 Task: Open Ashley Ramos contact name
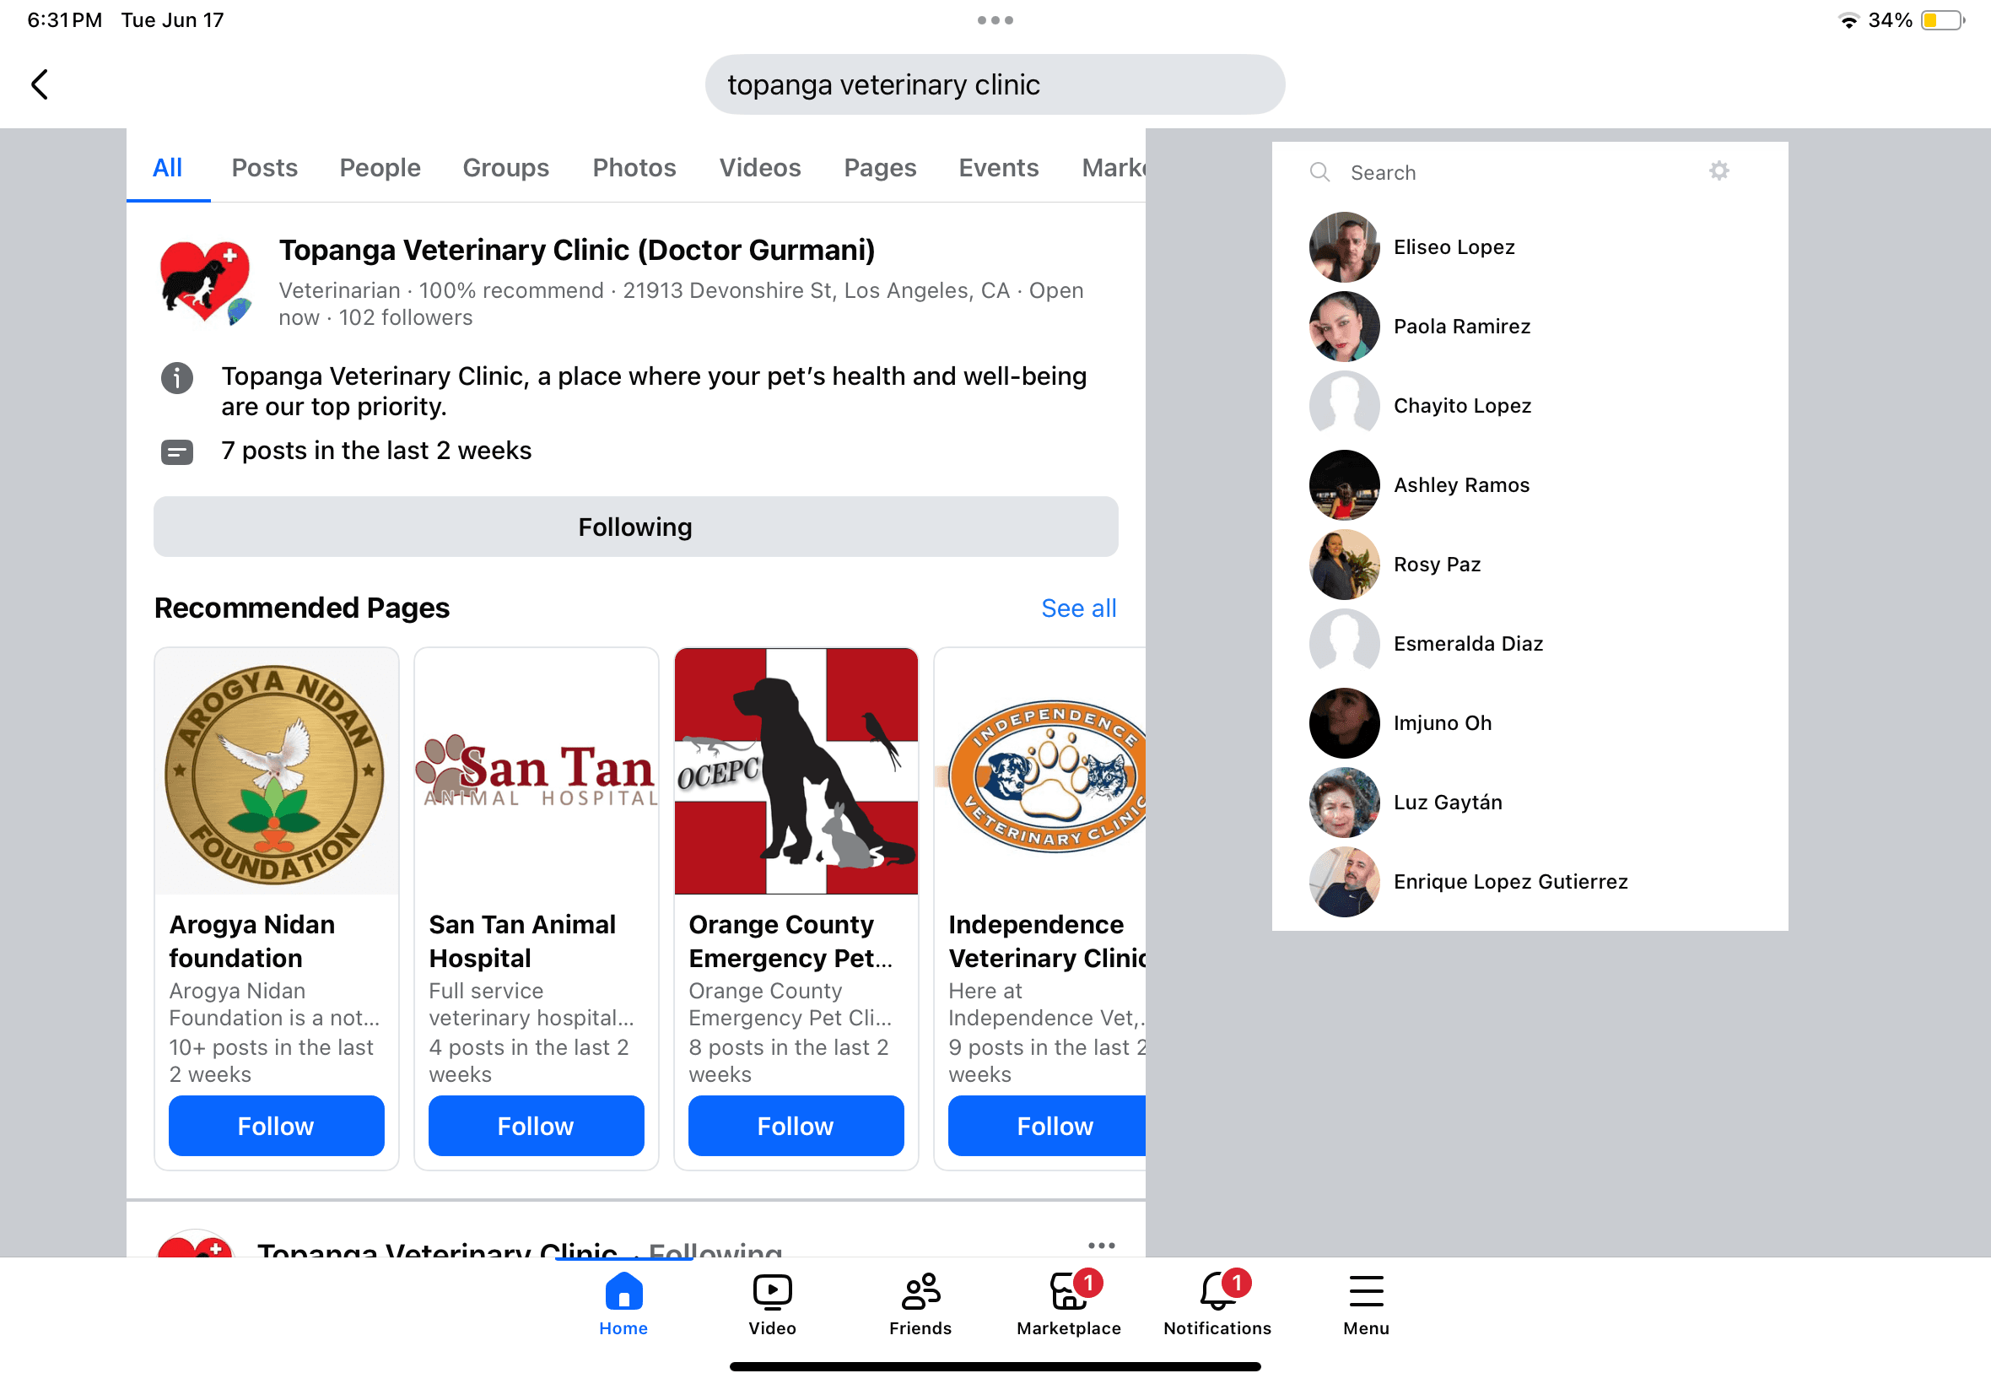(1461, 484)
